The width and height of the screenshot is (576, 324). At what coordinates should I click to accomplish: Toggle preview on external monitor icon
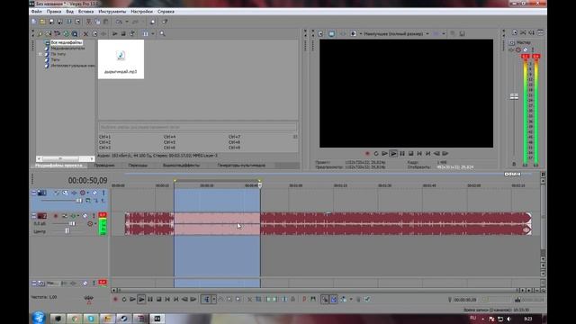[x=332, y=34]
